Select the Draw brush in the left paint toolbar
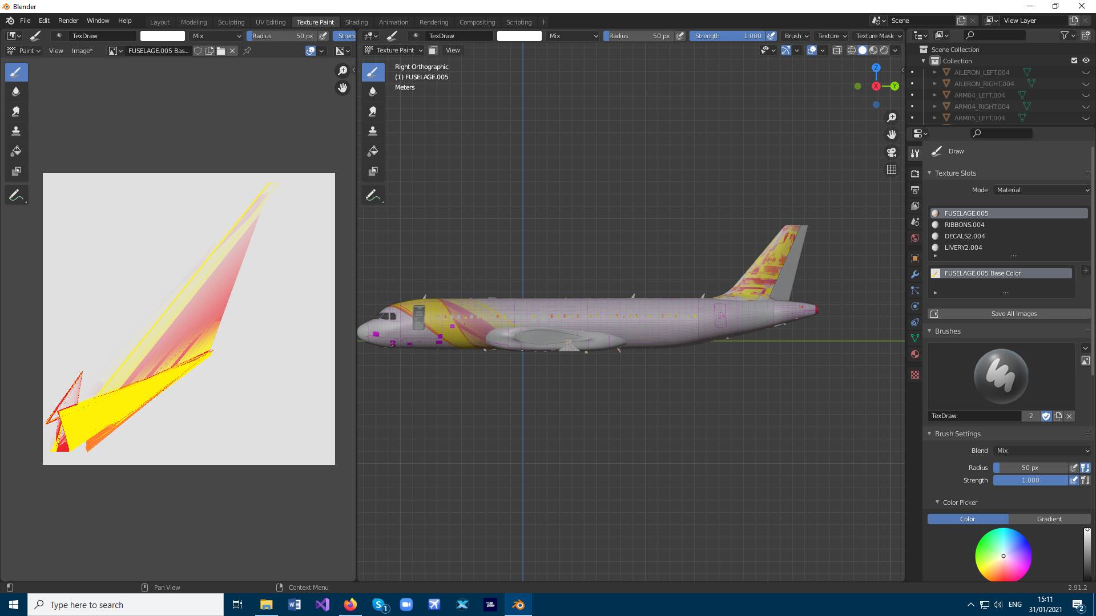 16,72
